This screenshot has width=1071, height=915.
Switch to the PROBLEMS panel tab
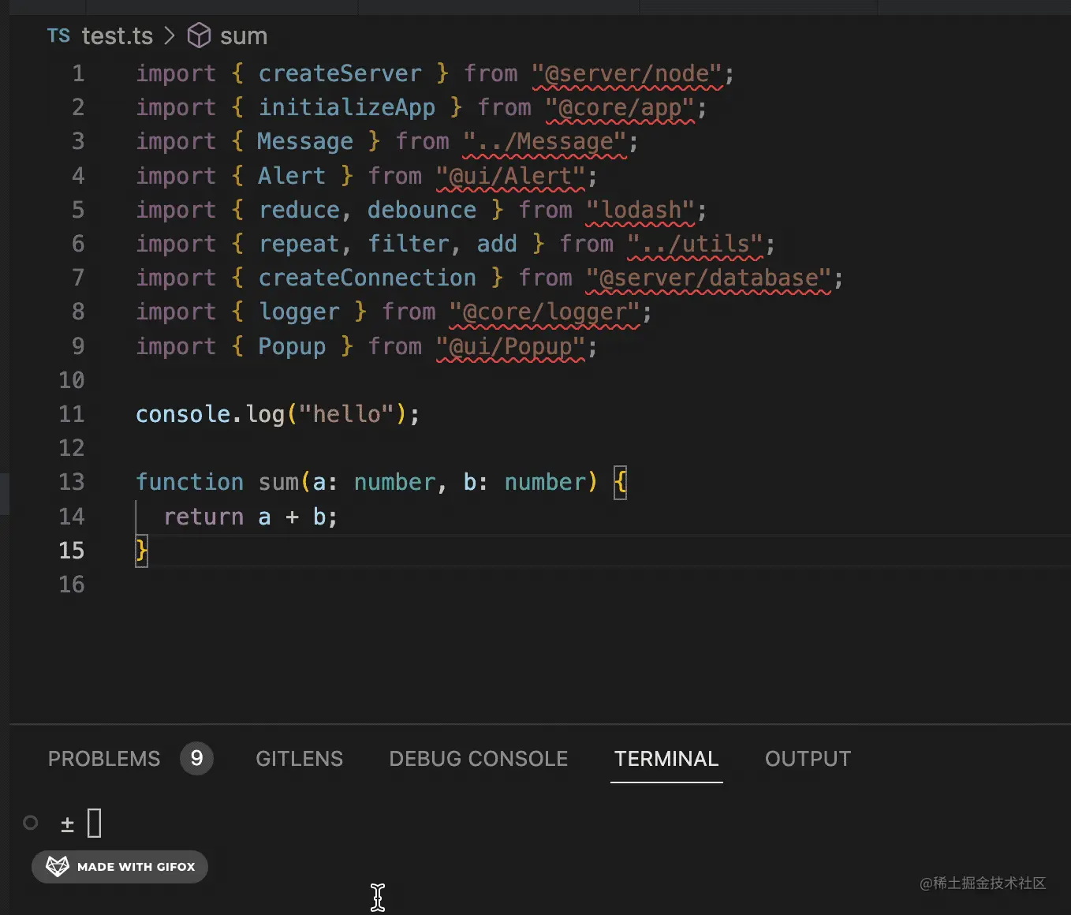pyautogui.click(x=104, y=759)
